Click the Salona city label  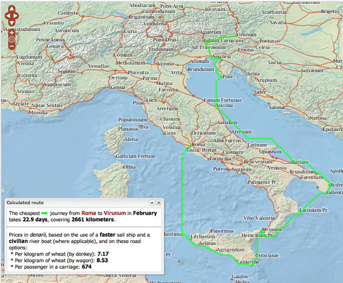tap(276, 107)
